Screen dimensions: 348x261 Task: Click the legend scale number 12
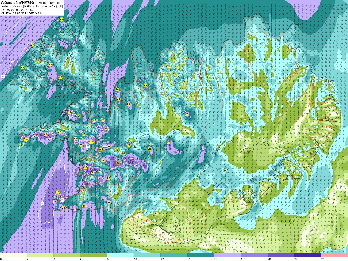point(162,259)
